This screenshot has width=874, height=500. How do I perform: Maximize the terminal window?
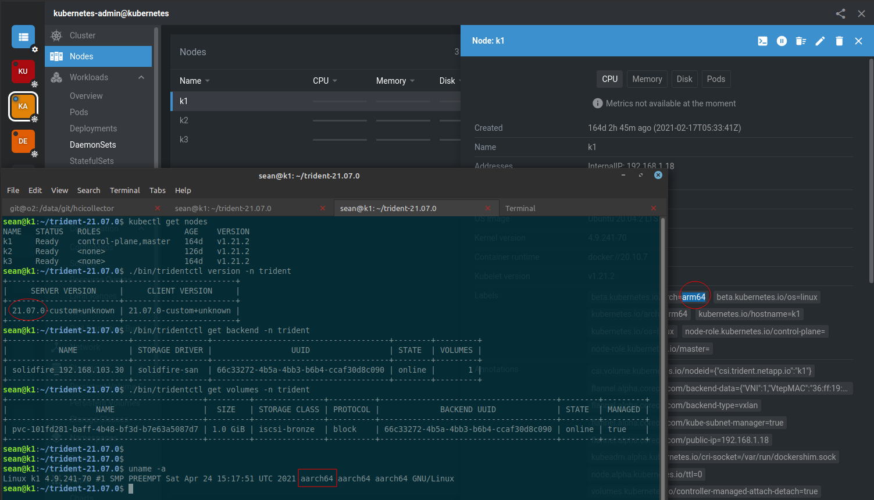pos(641,175)
